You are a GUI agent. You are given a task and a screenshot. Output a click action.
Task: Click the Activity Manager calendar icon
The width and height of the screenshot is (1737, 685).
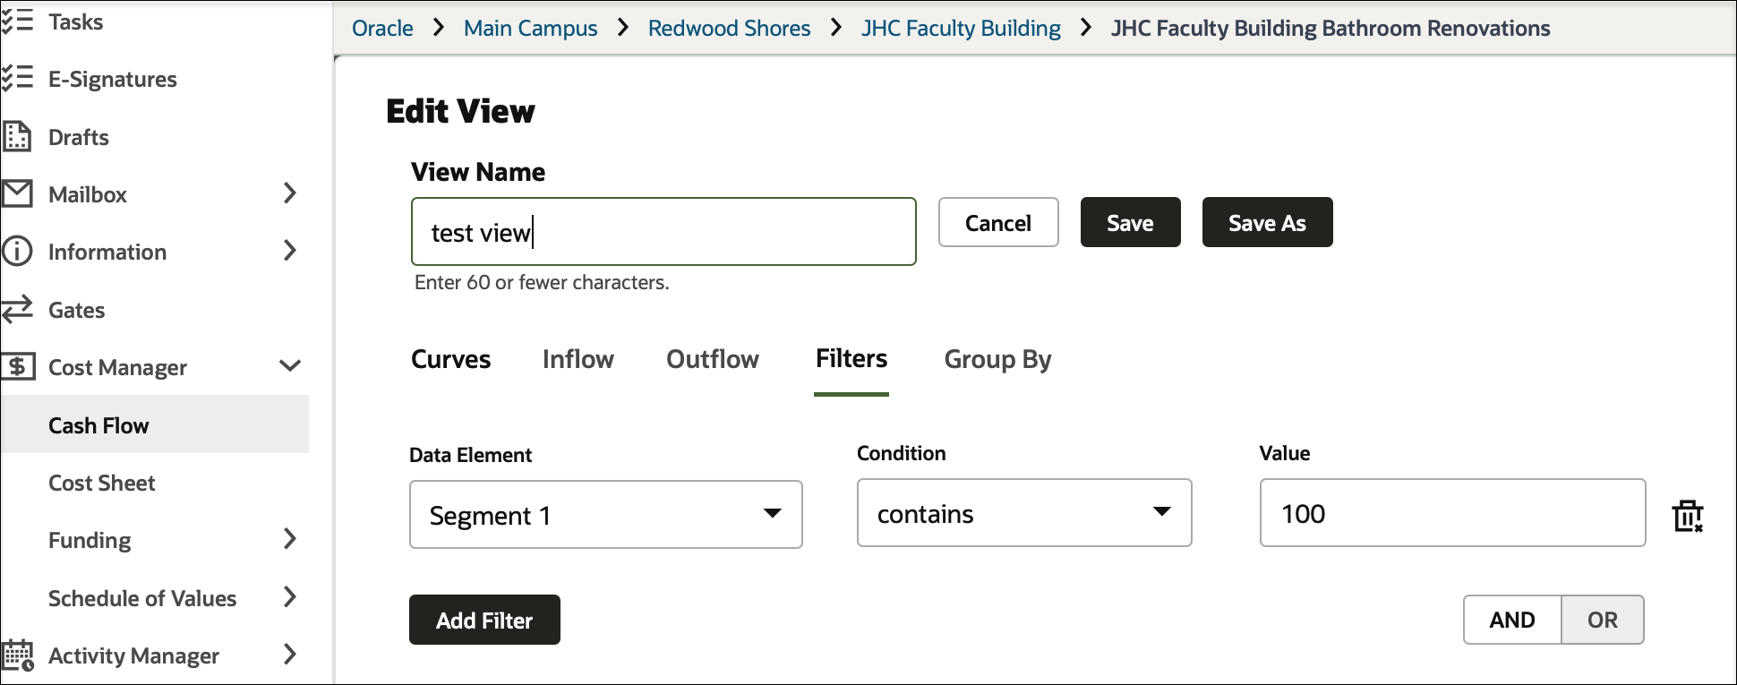click(18, 655)
